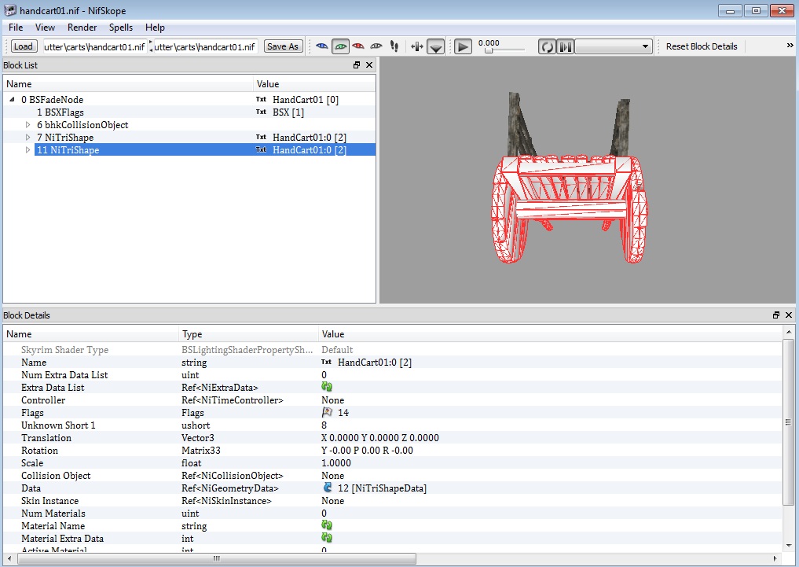The image size is (799, 567).
Task: Click refresh icon in Material Extra Data row
Action: coord(327,538)
